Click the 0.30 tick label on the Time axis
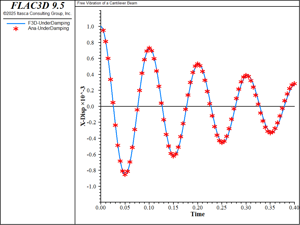The height and width of the screenshot is (225, 300). pyautogui.click(x=246, y=207)
